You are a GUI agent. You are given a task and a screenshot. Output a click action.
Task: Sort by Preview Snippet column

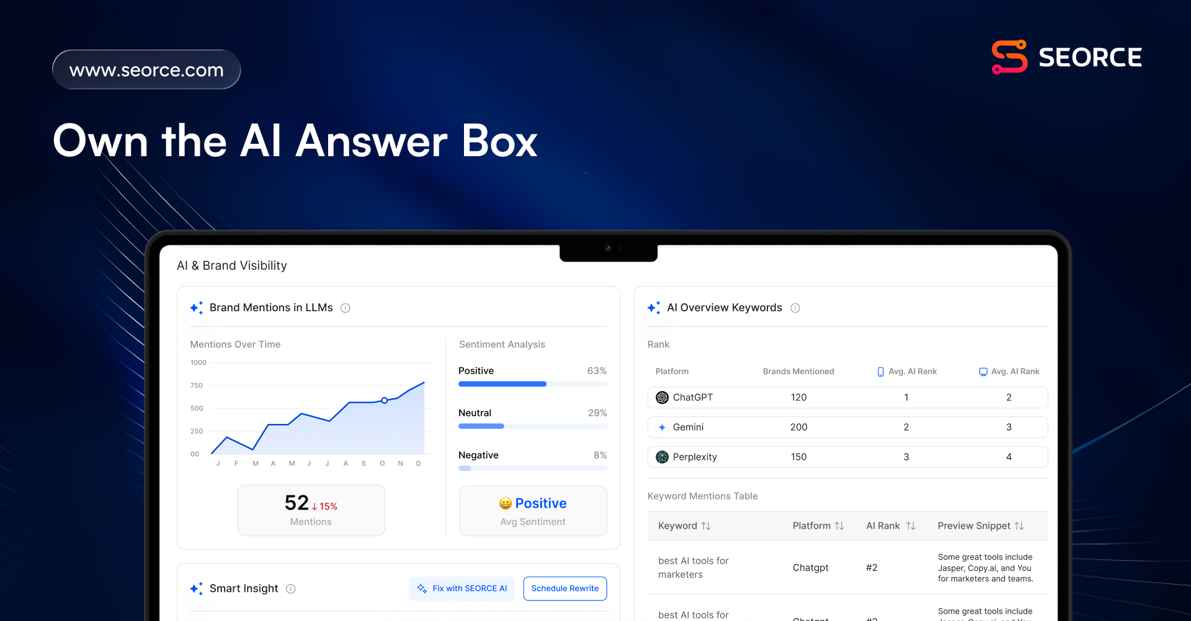pyautogui.click(x=1019, y=526)
